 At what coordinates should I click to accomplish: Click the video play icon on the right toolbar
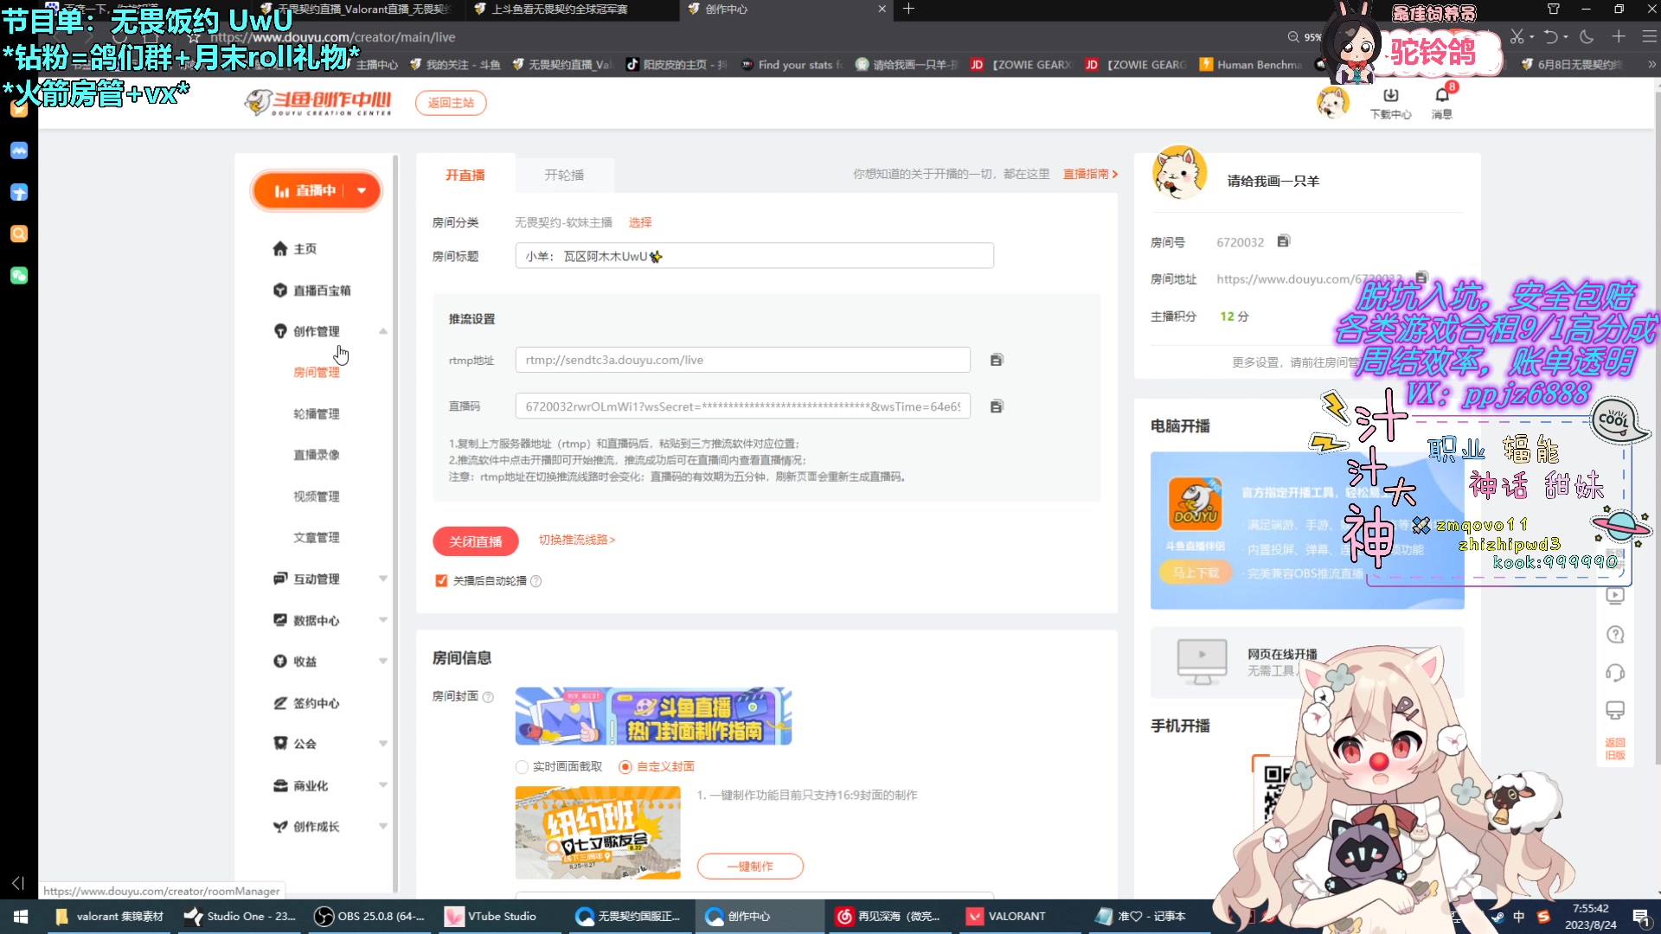pos(1614,596)
